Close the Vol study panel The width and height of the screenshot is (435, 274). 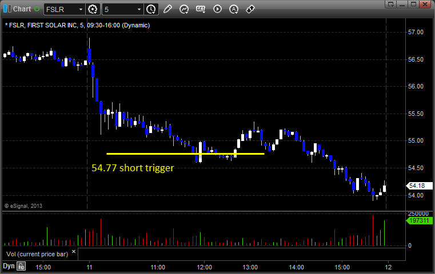coord(74,252)
